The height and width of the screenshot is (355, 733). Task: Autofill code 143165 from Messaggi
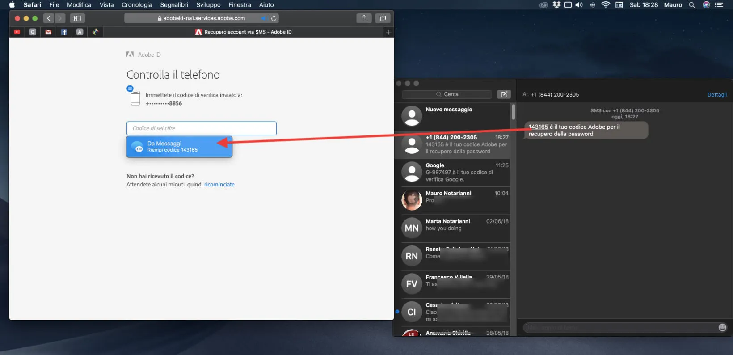pos(179,147)
